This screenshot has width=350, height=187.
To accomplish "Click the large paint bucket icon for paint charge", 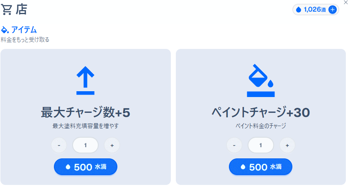I will pyautogui.click(x=261, y=80).
